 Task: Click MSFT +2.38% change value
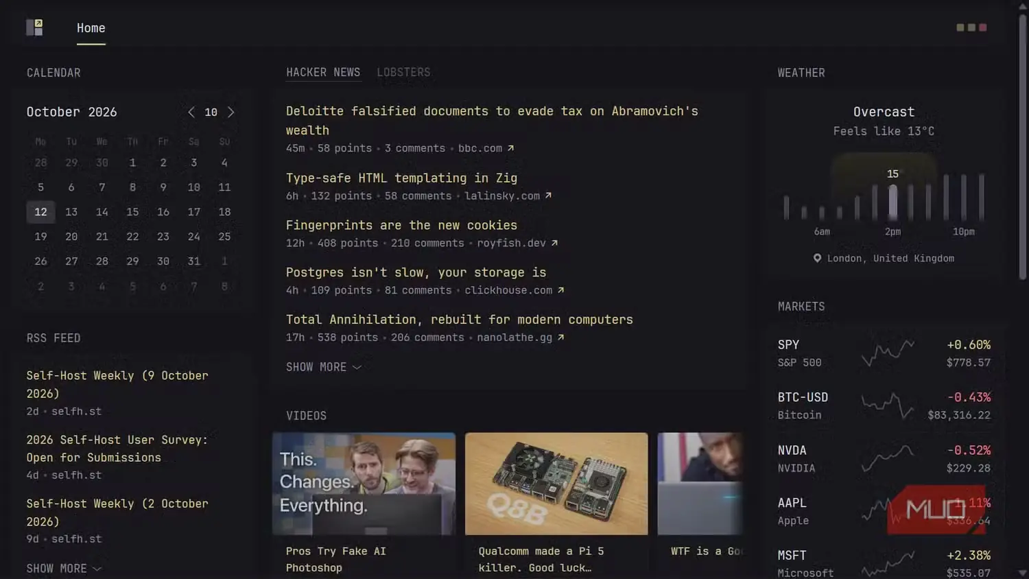(969, 555)
